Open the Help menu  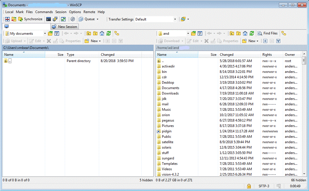click(101, 12)
